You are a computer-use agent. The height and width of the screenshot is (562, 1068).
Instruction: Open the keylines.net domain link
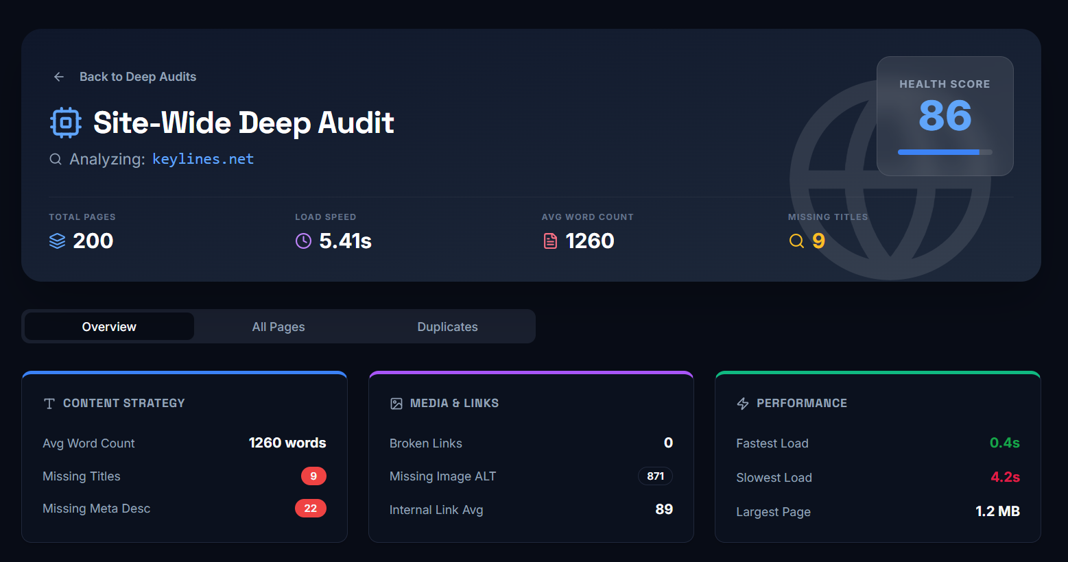[203, 159]
